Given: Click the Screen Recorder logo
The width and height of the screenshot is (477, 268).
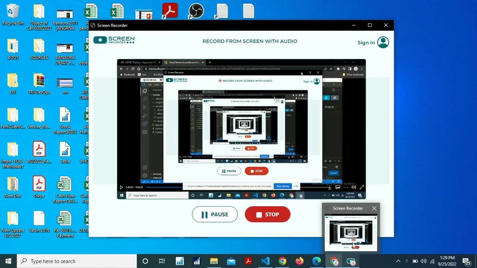Looking at the screenshot, I should (114, 40).
